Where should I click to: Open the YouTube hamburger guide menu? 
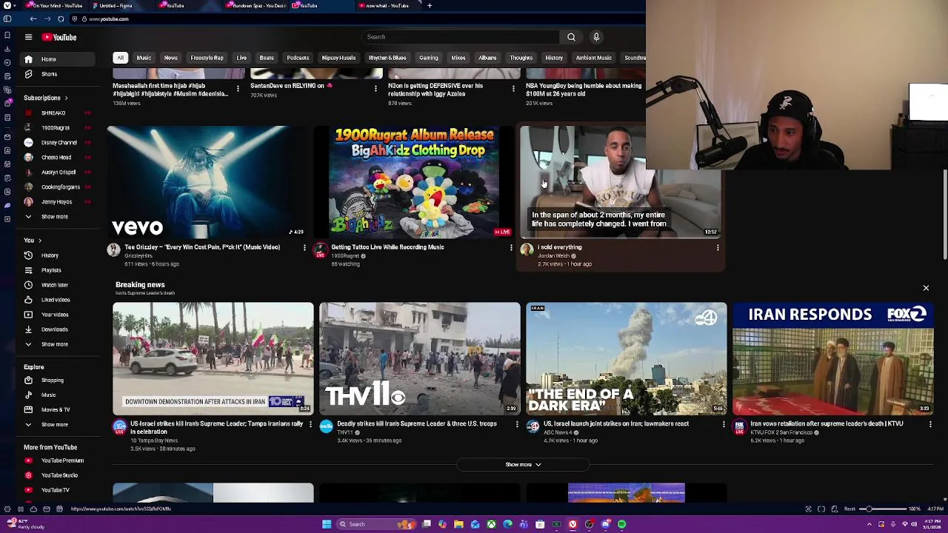pos(28,37)
